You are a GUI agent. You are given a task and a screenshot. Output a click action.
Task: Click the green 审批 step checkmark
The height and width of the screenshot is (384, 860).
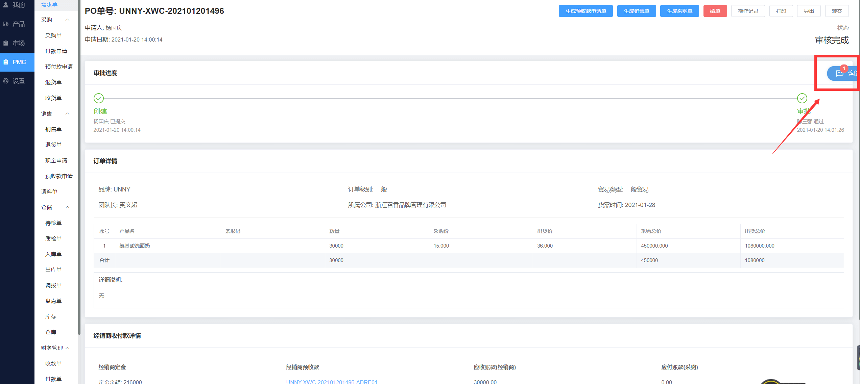pos(802,98)
